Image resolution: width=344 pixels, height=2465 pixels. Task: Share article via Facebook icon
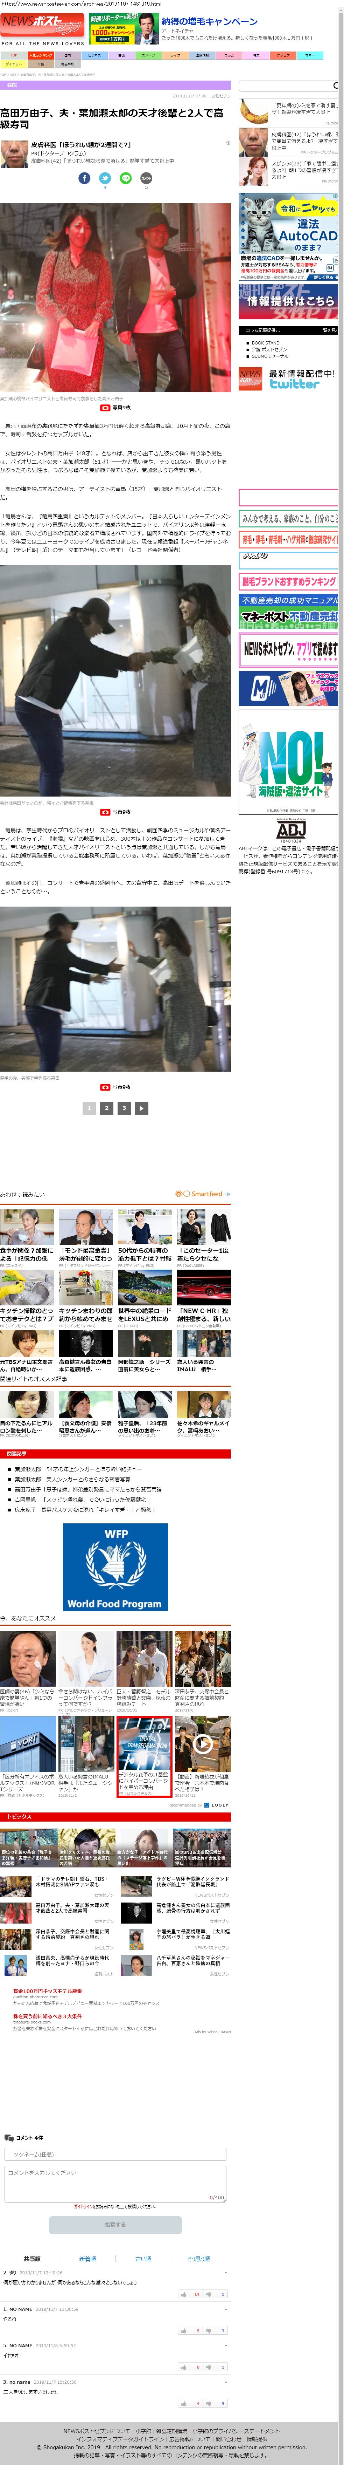[84, 178]
